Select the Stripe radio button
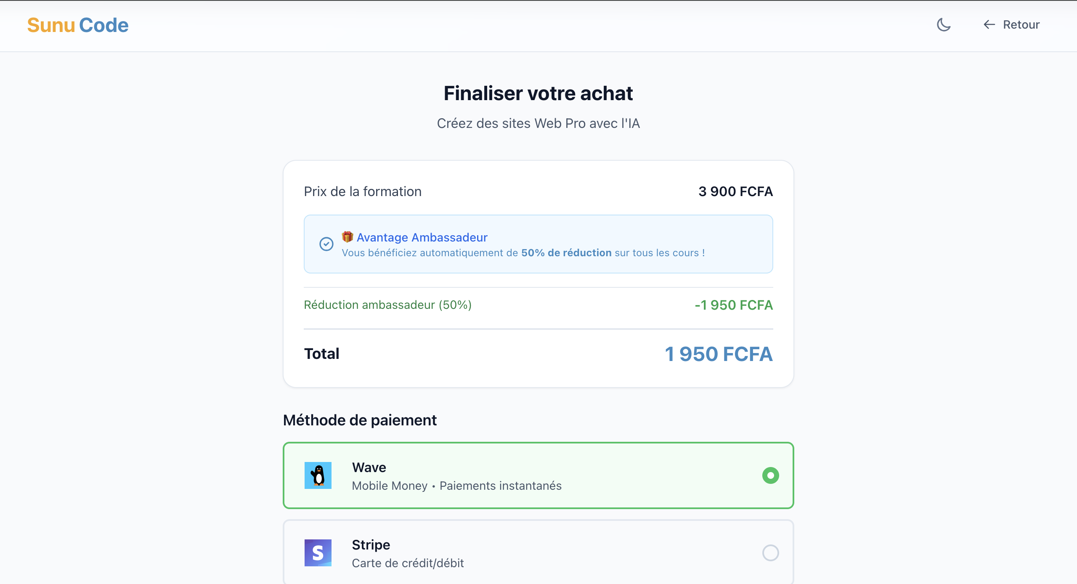The height and width of the screenshot is (584, 1077). 770,553
